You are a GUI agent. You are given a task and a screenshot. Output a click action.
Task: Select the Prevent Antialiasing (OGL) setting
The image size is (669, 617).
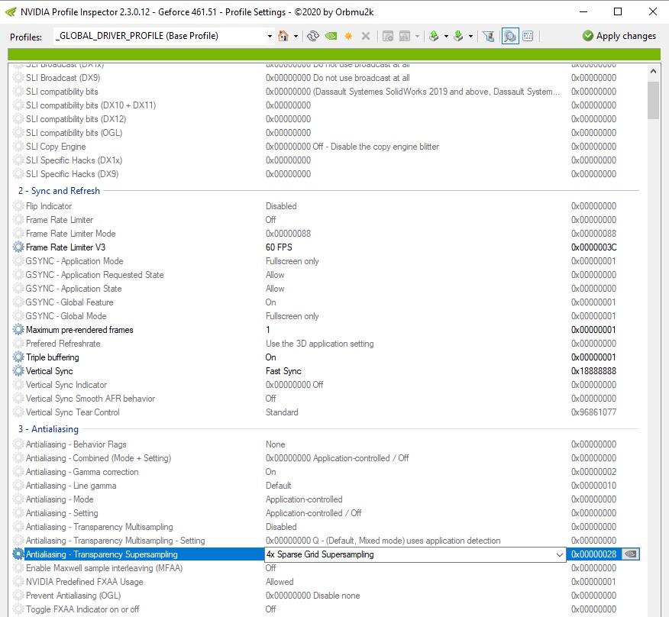(325, 596)
